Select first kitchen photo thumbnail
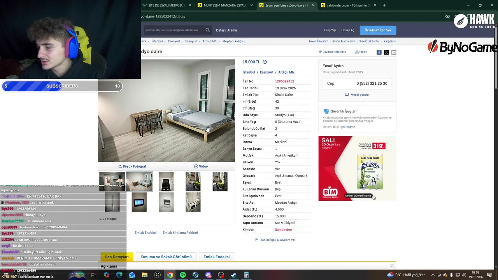Screen dimensions: 498x280 [112, 182]
